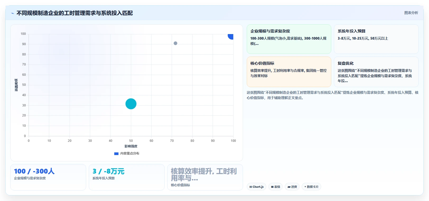This screenshot has height=201, width=429.
Task: Click the 影响强度 x-axis title
Action: (x=131, y=146)
